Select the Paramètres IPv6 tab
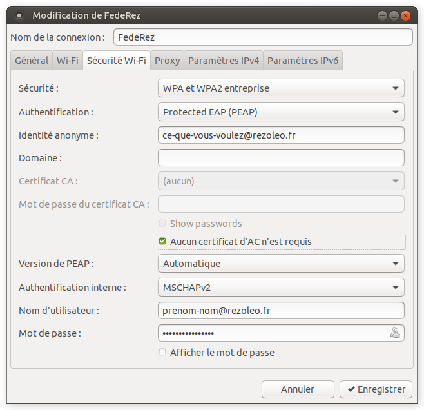This screenshot has height=410, width=424. coord(303,61)
